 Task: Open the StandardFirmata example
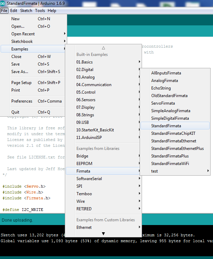pyautogui.click(x=175, y=126)
